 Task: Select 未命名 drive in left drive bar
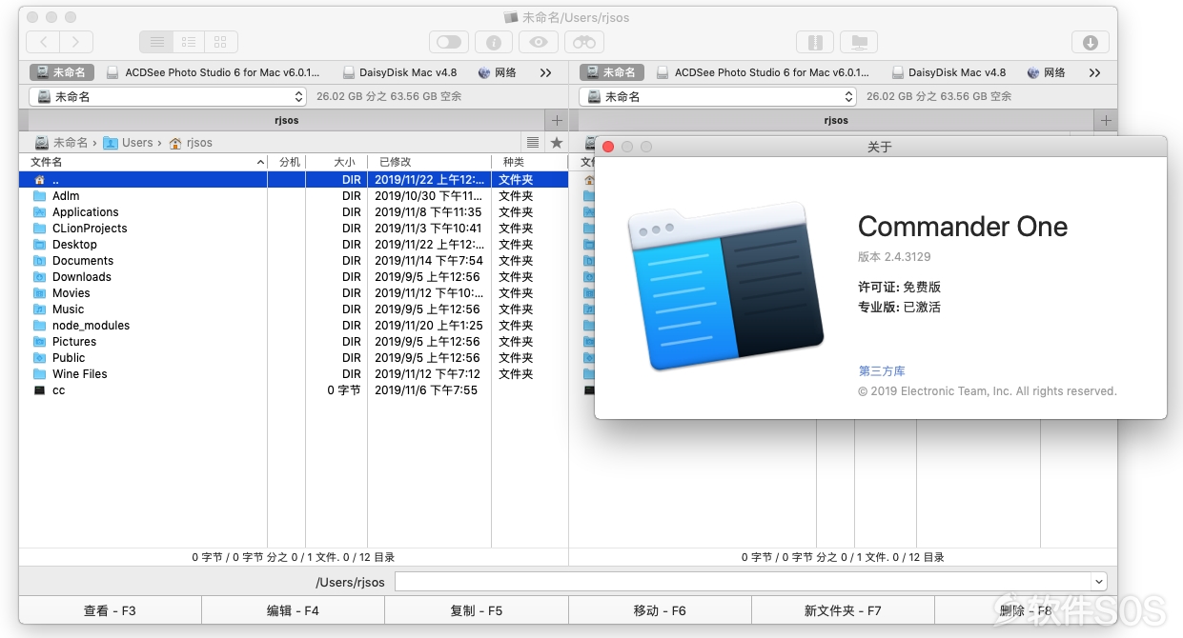click(x=61, y=72)
